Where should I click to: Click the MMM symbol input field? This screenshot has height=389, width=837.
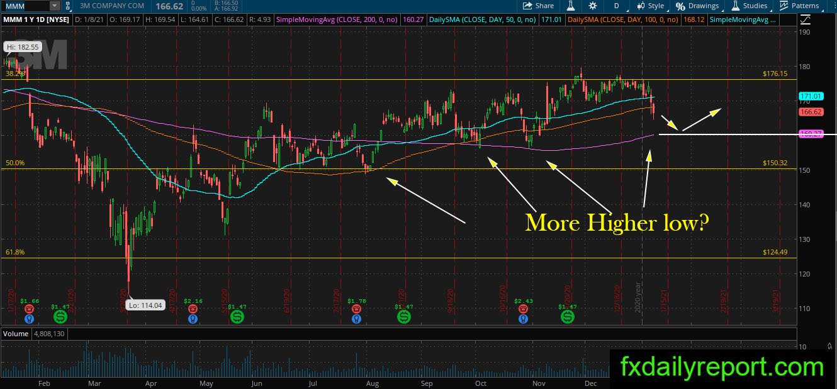pos(25,6)
